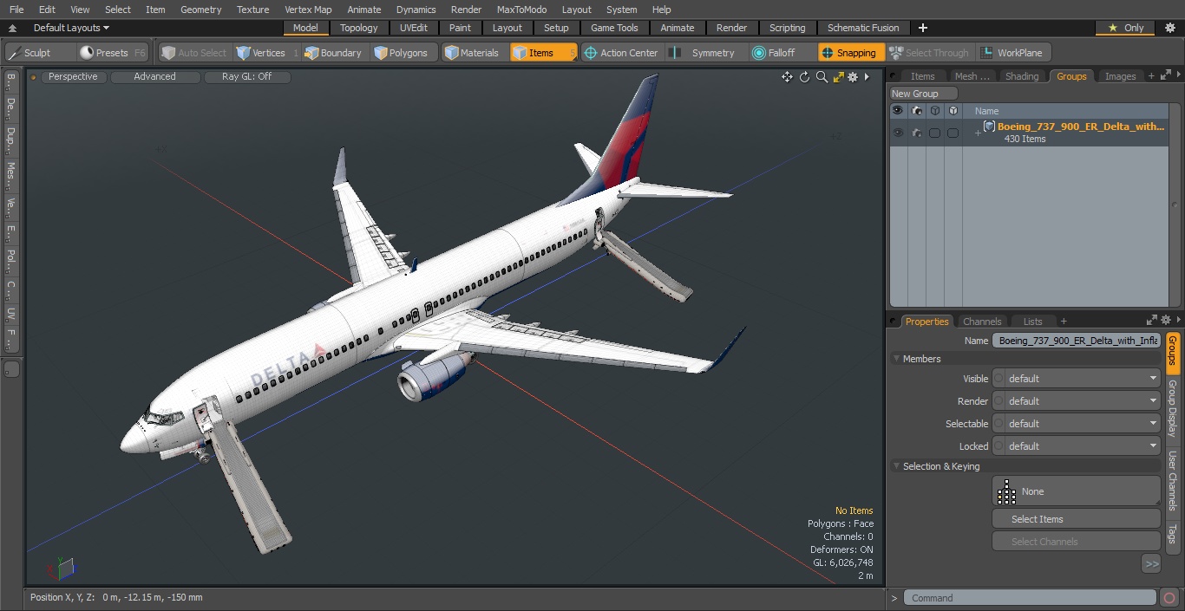Open Properties panel settings gear
Image resolution: width=1185 pixels, height=611 pixels.
point(1166,321)
